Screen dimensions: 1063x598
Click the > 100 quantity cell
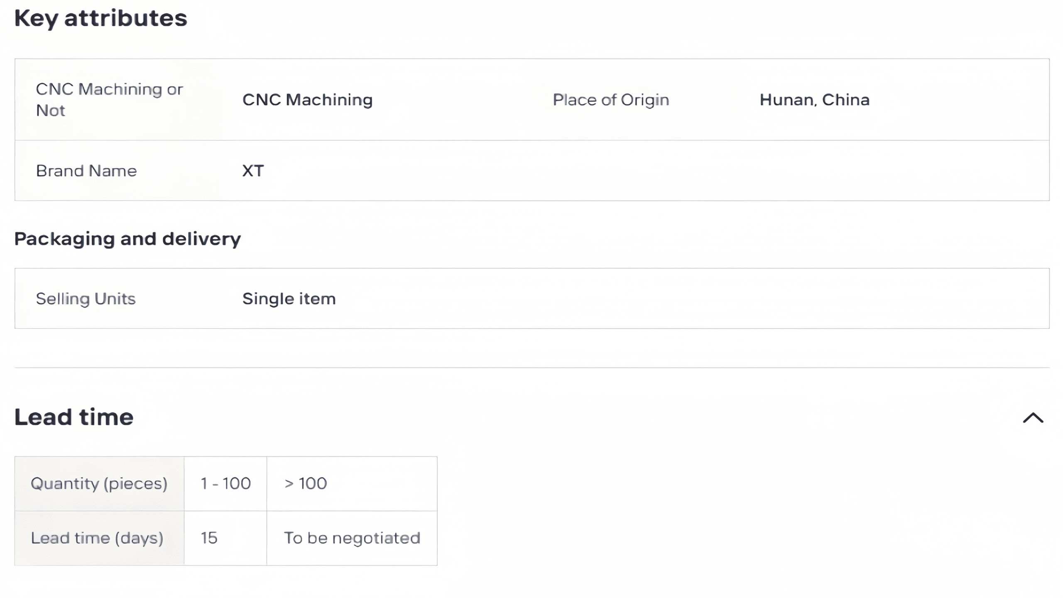coord(306,483)
